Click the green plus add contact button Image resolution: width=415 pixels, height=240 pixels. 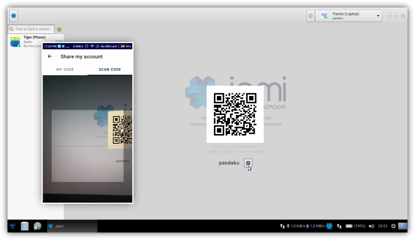tap(59, 29)
